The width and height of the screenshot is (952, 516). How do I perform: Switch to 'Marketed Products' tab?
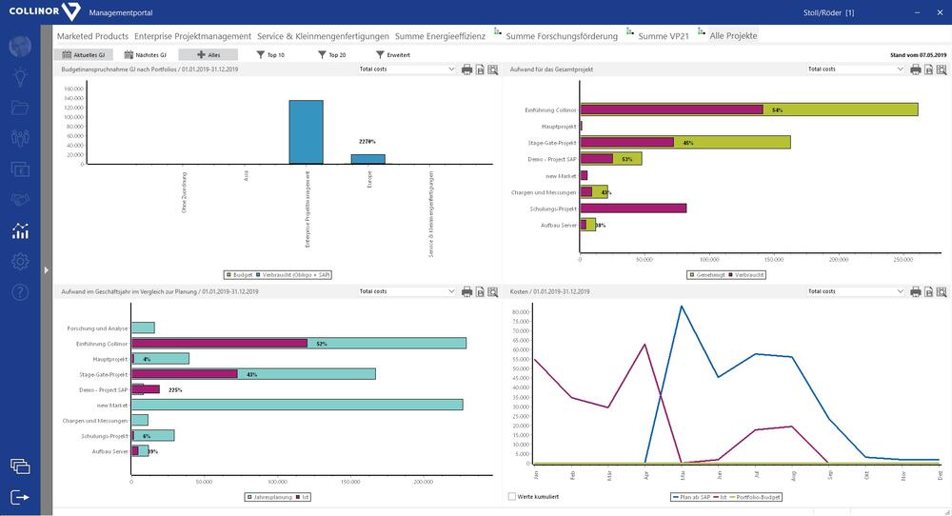[92, 36]
